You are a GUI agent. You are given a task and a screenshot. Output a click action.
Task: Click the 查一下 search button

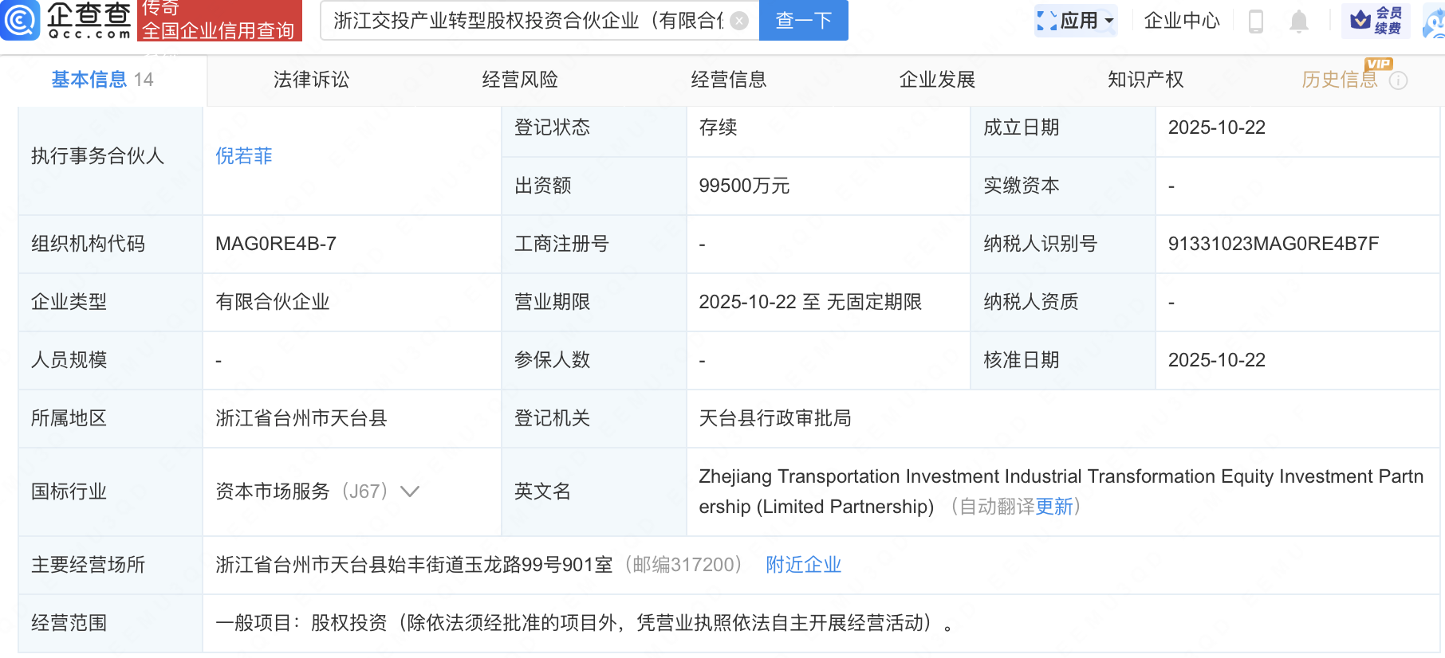coord(803,21)
